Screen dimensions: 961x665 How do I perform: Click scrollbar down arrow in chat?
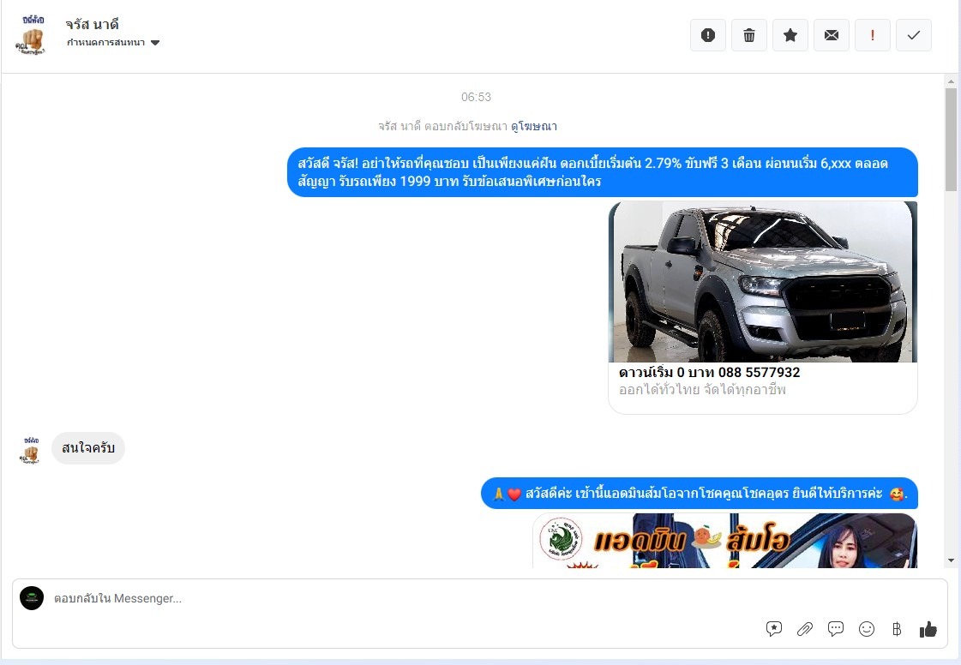pos(952,560)
